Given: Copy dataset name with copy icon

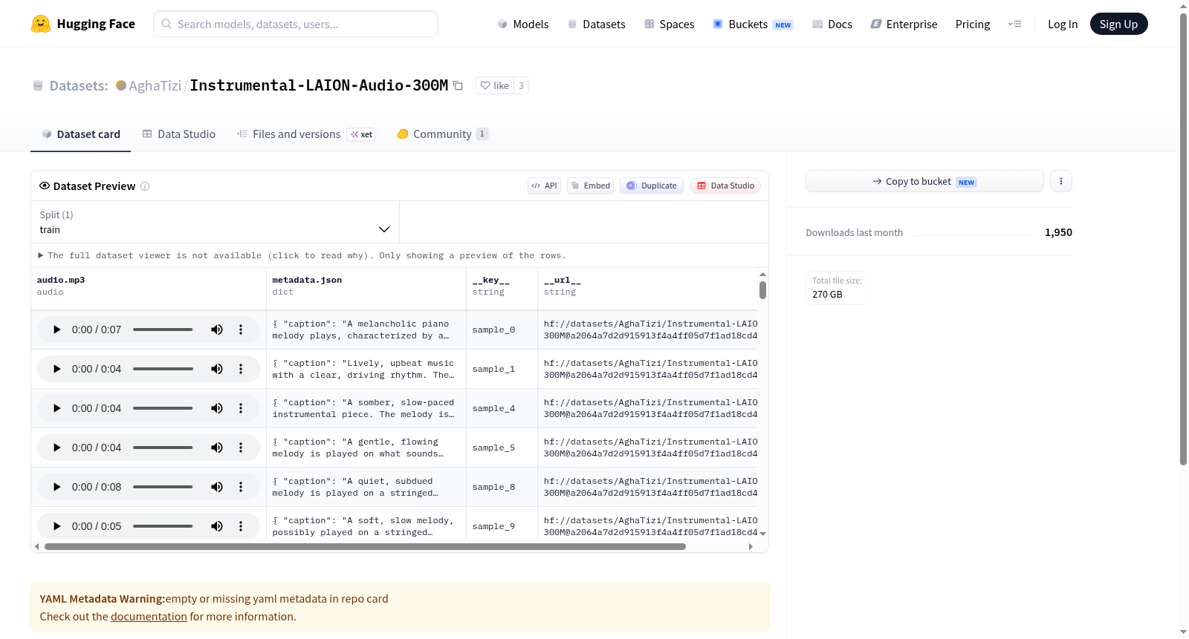Looking at the screenshot, I should (458, 85).
